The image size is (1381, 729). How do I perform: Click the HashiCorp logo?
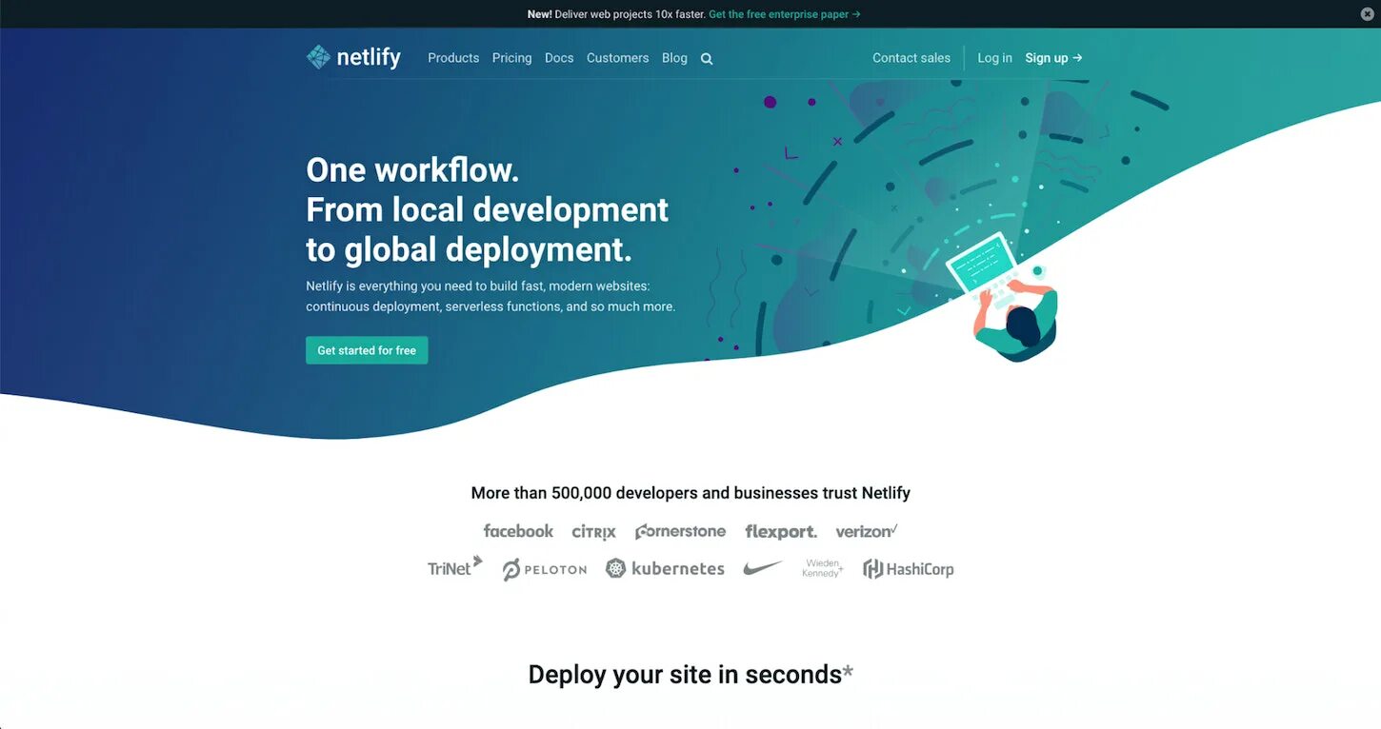[x=908, y=569]
